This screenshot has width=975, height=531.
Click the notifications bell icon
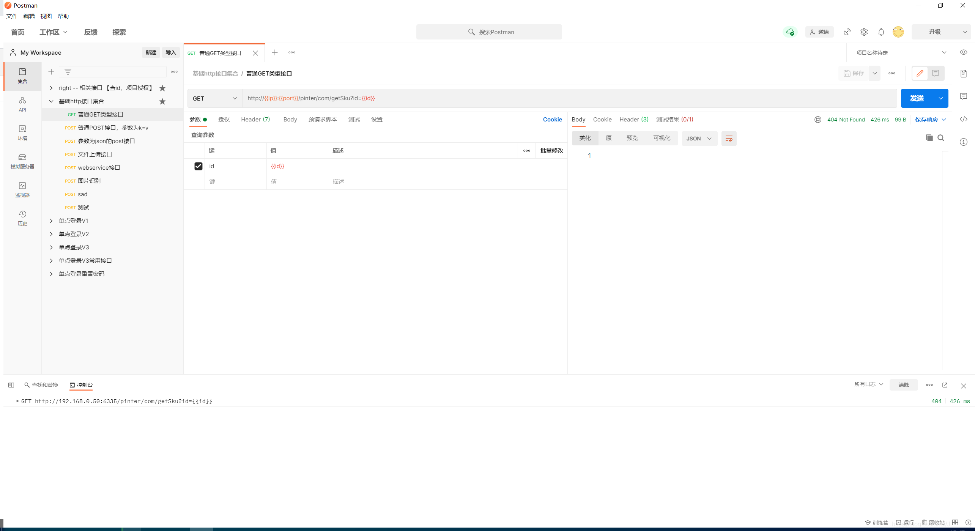coord(881,32)
